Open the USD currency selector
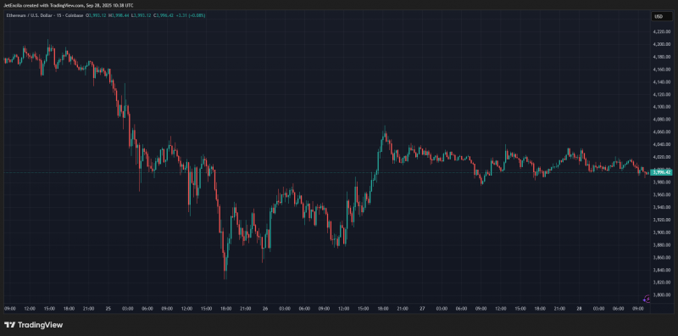 (662, 16)
